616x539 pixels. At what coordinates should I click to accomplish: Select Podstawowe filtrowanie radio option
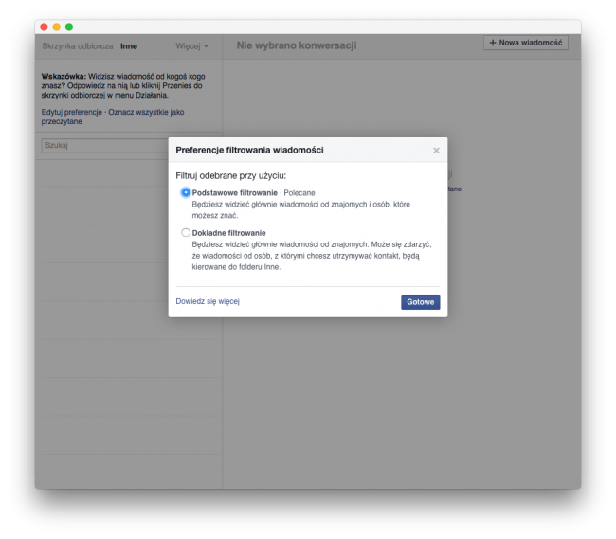coord(186,192)
